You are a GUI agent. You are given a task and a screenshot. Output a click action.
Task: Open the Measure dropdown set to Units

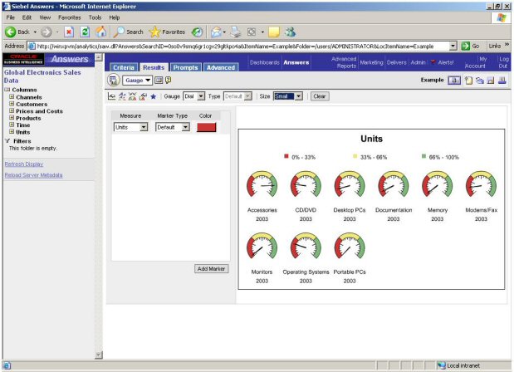(x=131, y=127)
